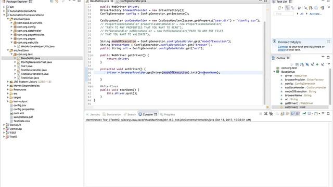Click Activate... link in Task List
This screenshot has width=333, height=187.
(x=315, y=14)
